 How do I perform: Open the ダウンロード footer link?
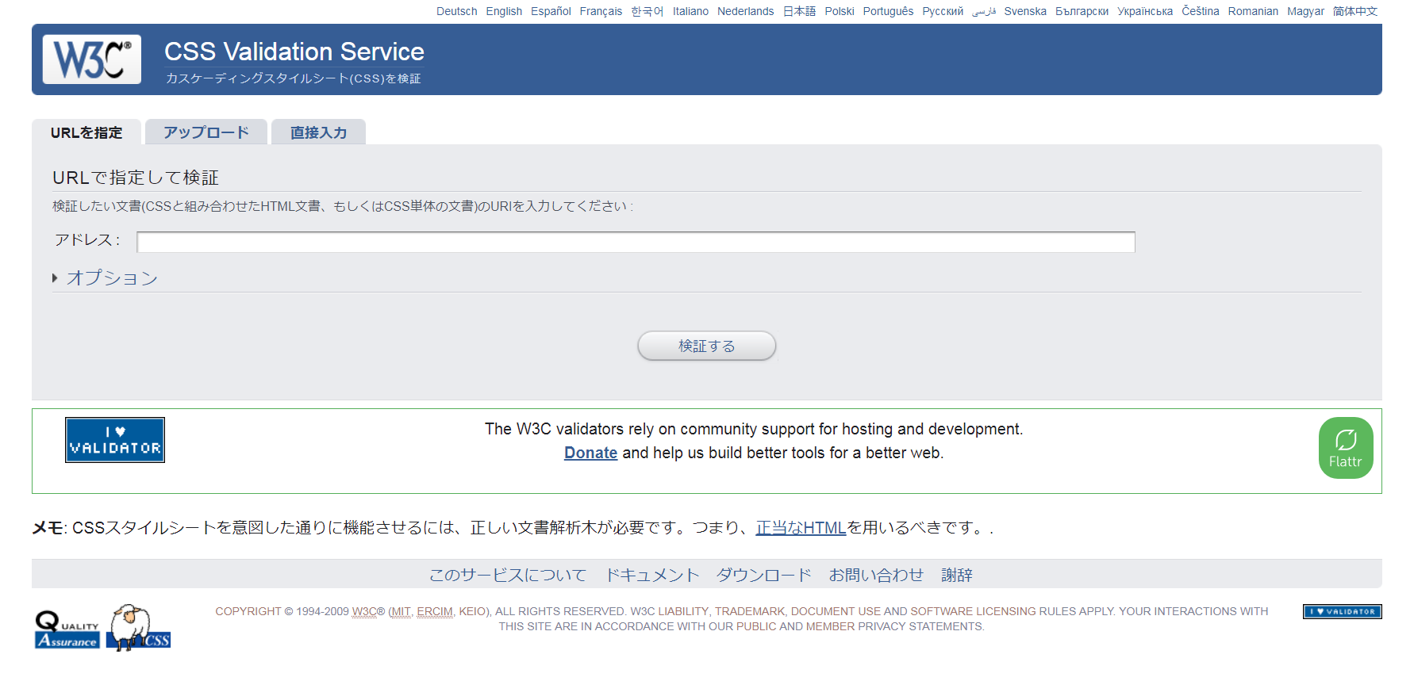click(x=764, y=575)
